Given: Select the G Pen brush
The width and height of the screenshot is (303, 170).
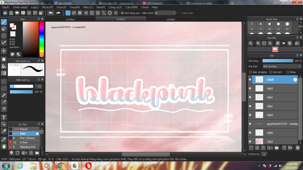Looking at the screenshot, I should 24,143.
